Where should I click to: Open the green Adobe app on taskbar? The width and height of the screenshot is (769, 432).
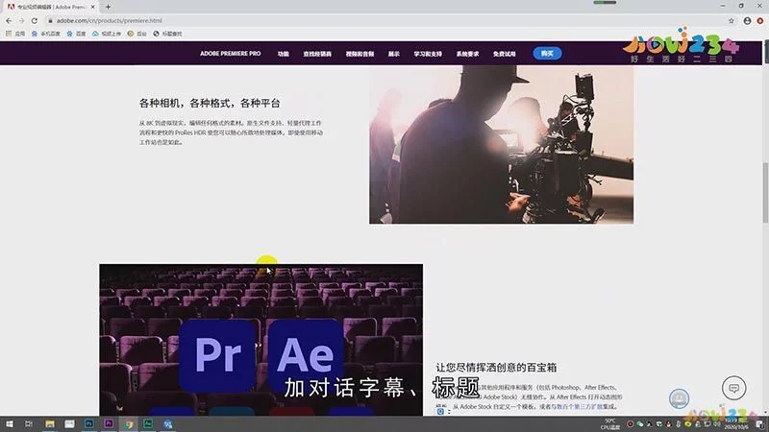(x=148, y=423)
